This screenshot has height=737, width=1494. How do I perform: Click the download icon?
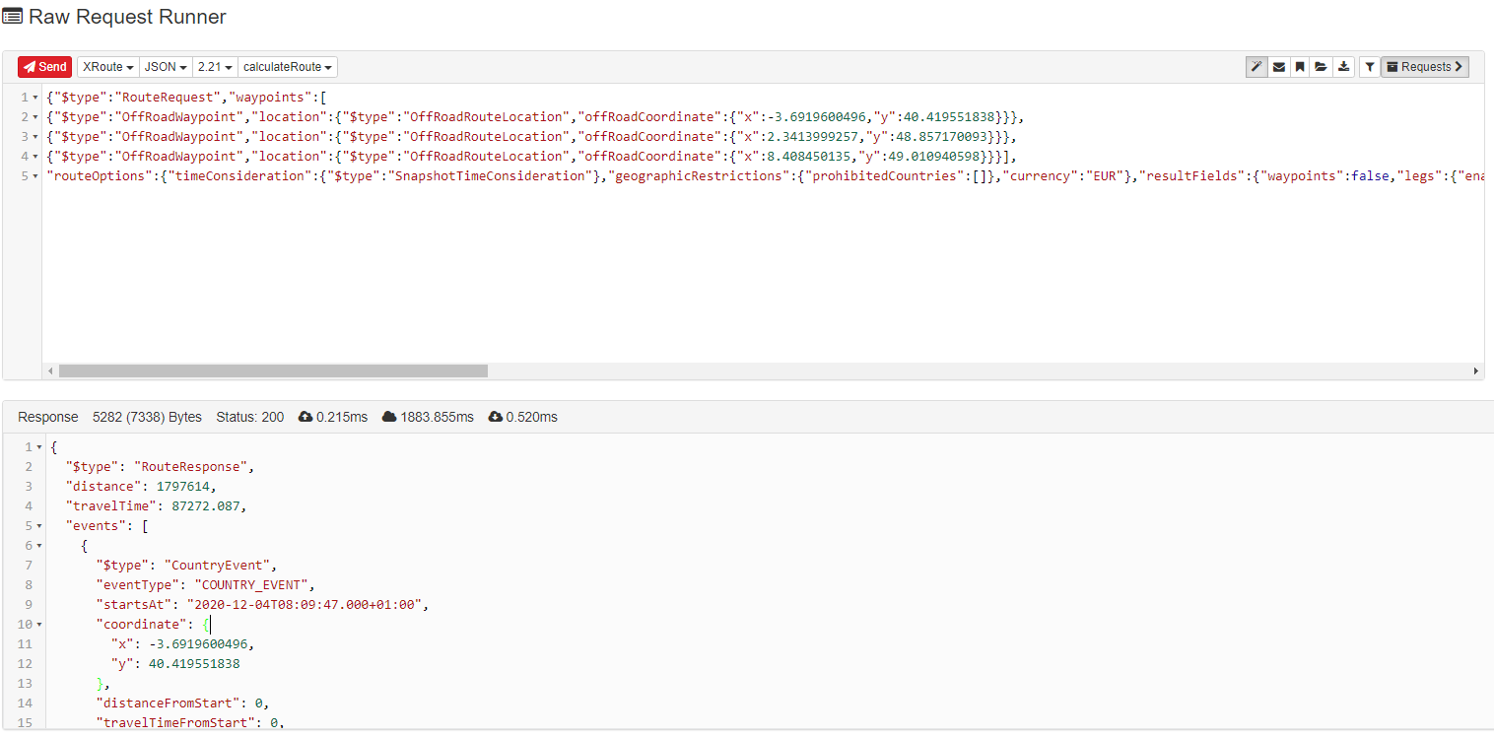1343,67
